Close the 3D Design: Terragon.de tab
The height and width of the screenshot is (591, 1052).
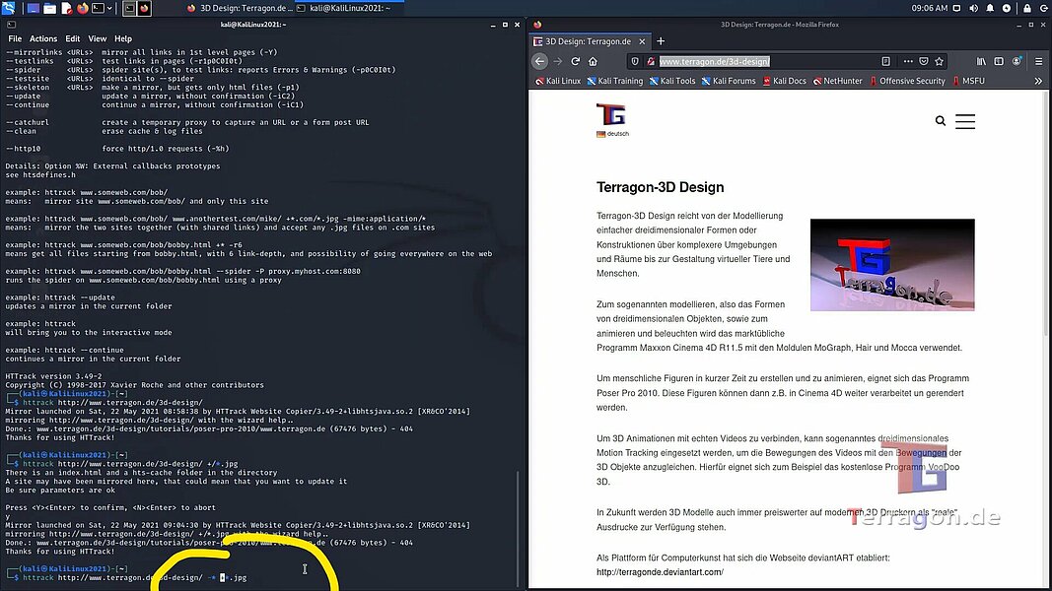(x=642, y=41)
